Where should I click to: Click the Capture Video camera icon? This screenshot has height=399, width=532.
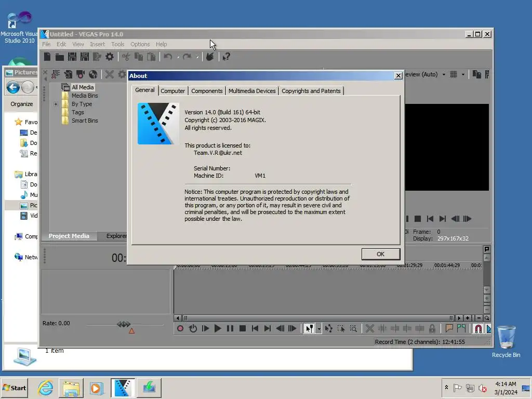click(x=81, y=74)
